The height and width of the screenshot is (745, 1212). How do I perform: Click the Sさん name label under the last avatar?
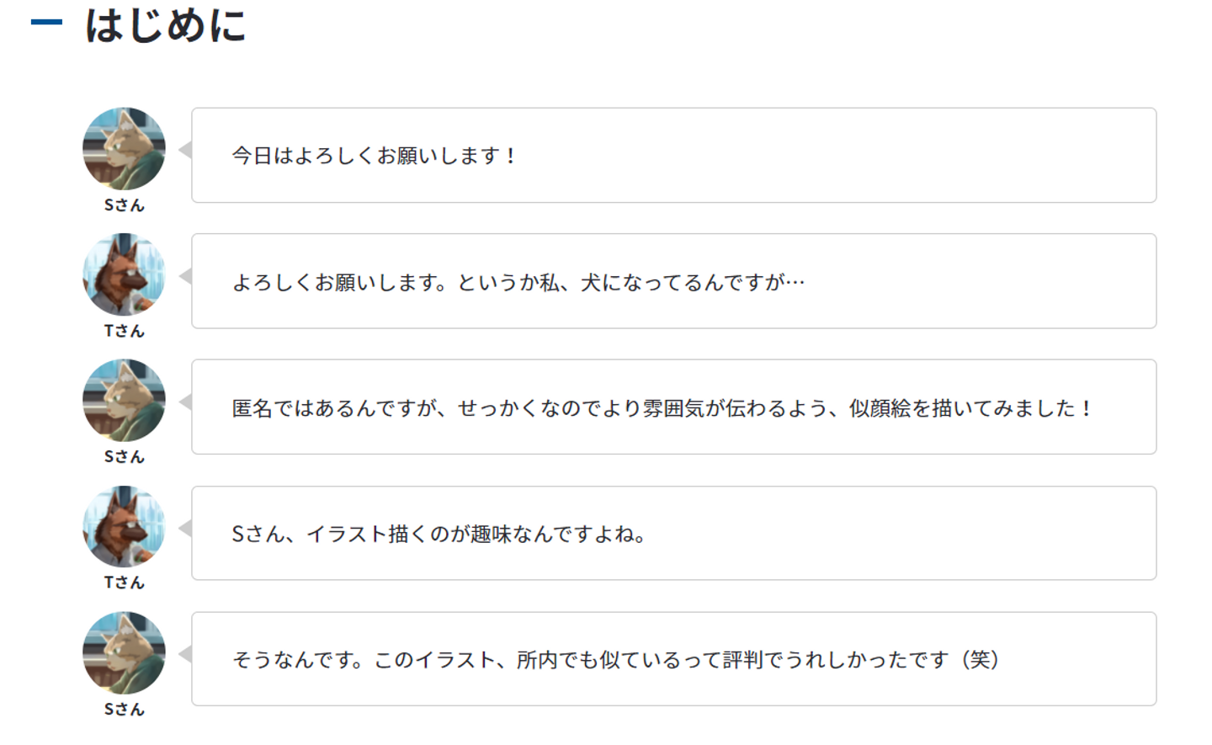pyautogui.click(x=124, y=709)
